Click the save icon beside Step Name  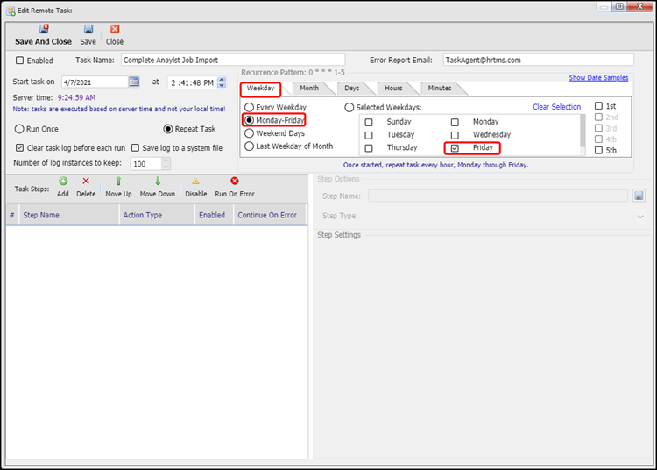point(639,196)
